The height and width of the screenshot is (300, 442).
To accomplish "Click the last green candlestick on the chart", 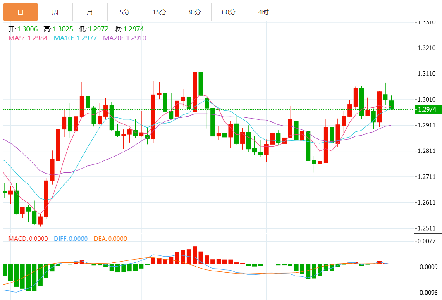I will click(x=391, y=105).
